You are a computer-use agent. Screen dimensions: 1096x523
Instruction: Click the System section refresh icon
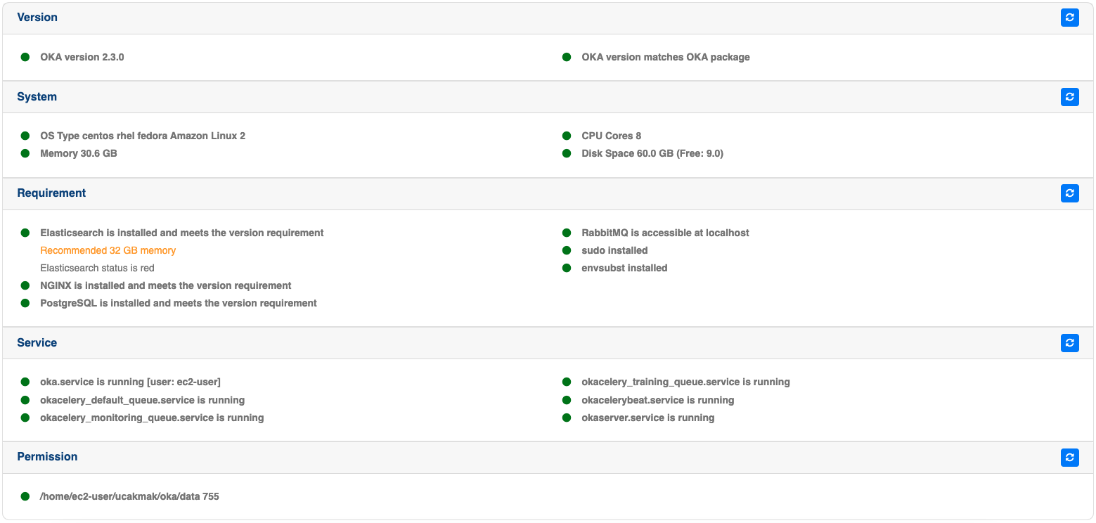tap(1069, 97)
